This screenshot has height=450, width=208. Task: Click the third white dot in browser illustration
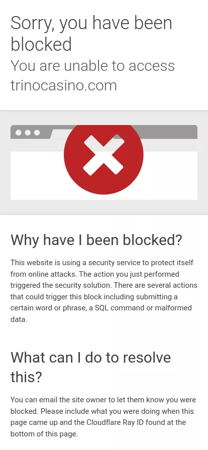(x=37, y=133)
